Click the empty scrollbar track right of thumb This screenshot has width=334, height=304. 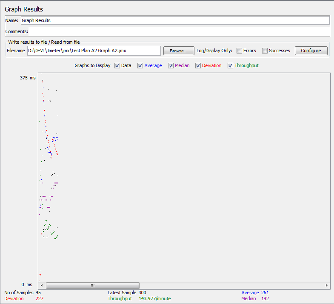tap(230, 285)
